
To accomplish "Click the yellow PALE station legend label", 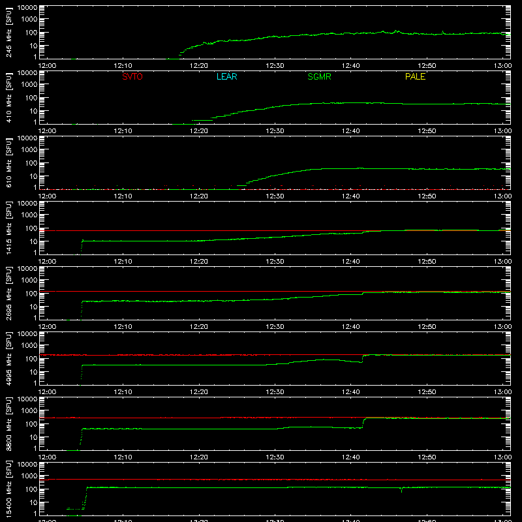I will [415, 76].
